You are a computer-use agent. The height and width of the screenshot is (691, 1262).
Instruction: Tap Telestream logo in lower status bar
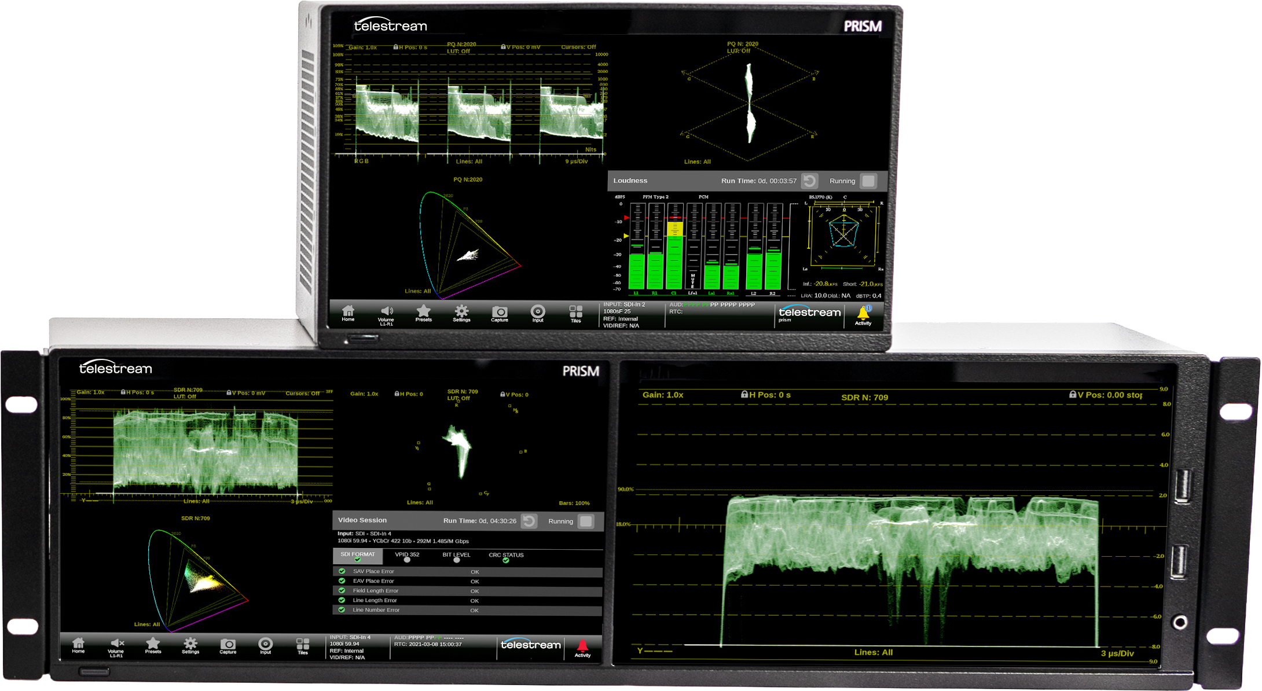click(530, 644)
